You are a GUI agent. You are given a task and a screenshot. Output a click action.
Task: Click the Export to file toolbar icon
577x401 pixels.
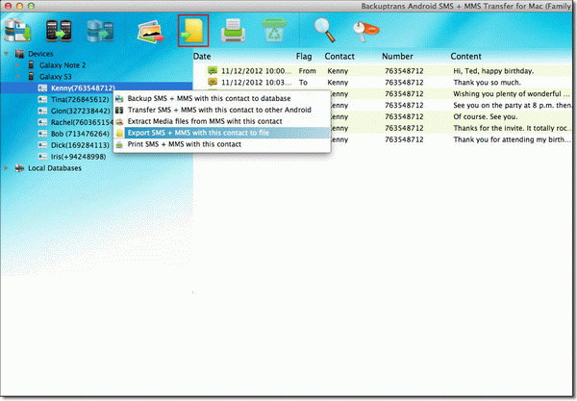[193, 31]
